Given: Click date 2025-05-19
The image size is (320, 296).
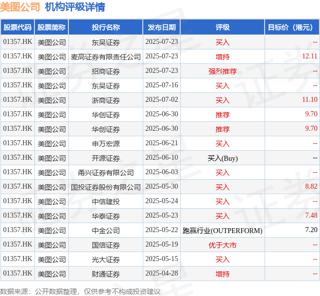Looking at the screenshot, I should 162,245.
